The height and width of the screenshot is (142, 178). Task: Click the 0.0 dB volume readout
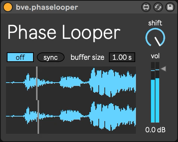click(155, 130)
